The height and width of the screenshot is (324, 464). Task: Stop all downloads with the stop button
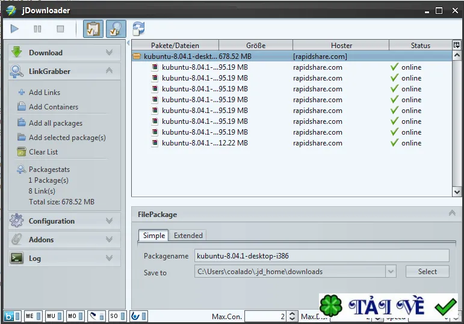[x=60, y=29]
